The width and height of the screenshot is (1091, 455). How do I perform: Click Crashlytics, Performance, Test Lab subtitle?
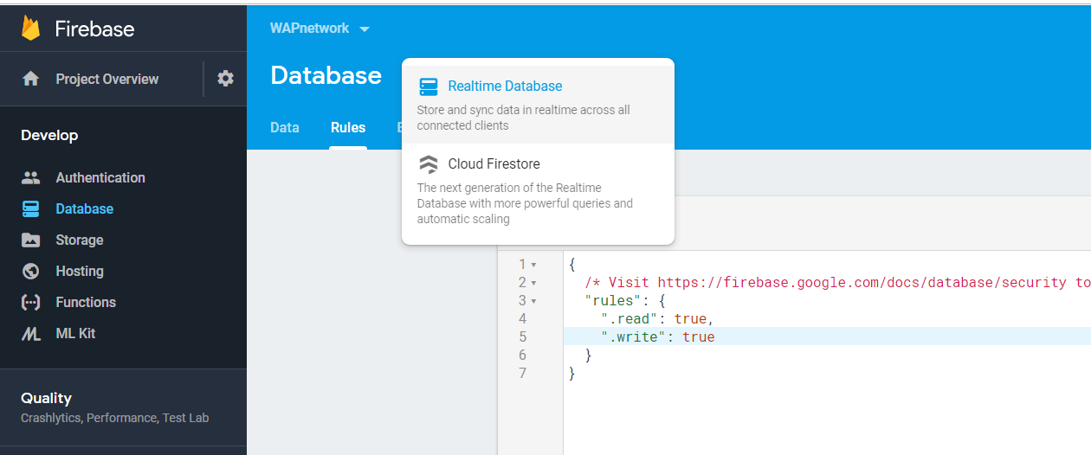pyautogui.click(x=115, y=418)
